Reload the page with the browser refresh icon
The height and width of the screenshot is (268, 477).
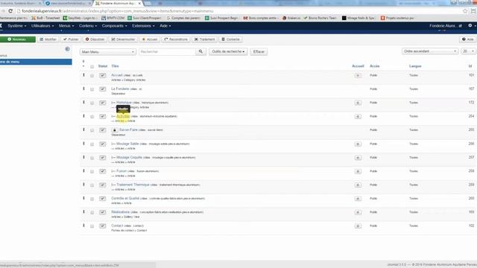click(x=10, y=11)
